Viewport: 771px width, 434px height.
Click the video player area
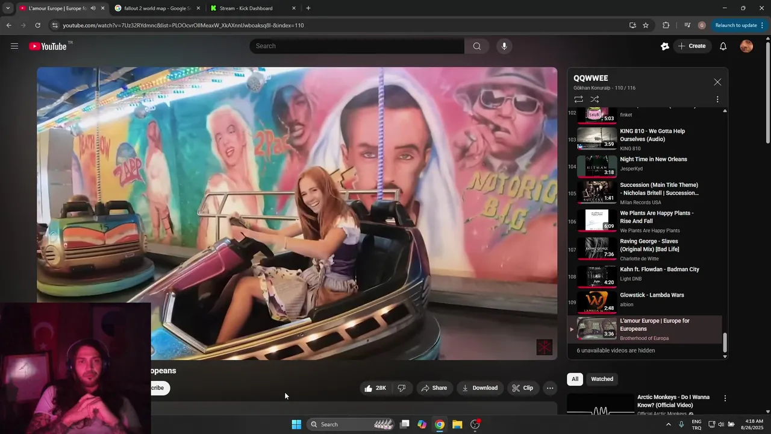pyautogui.click(x=297, y=213)
